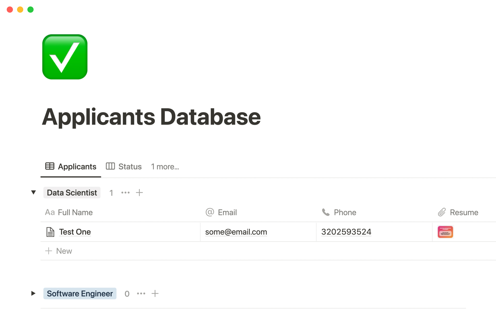Open the '1 more...' views dropdown
The width and height of the screenshot is (496, 310).
[x=165, y=167]
